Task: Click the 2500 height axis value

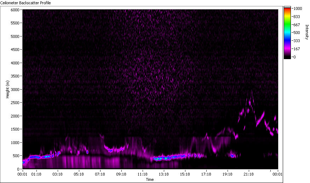Action: (15, 103)
